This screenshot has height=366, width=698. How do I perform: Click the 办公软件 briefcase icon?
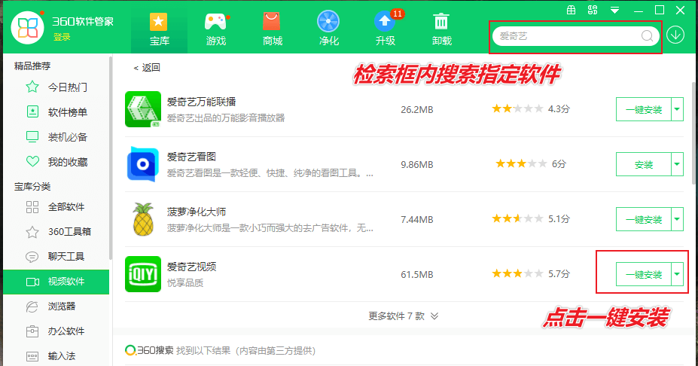[x=32, y=331]
